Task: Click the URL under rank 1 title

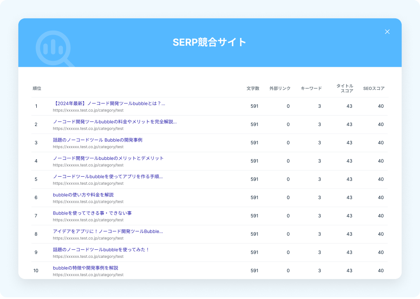Action: [x=88, y=110]
